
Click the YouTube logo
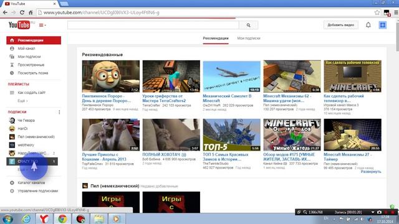coord(19,25)
